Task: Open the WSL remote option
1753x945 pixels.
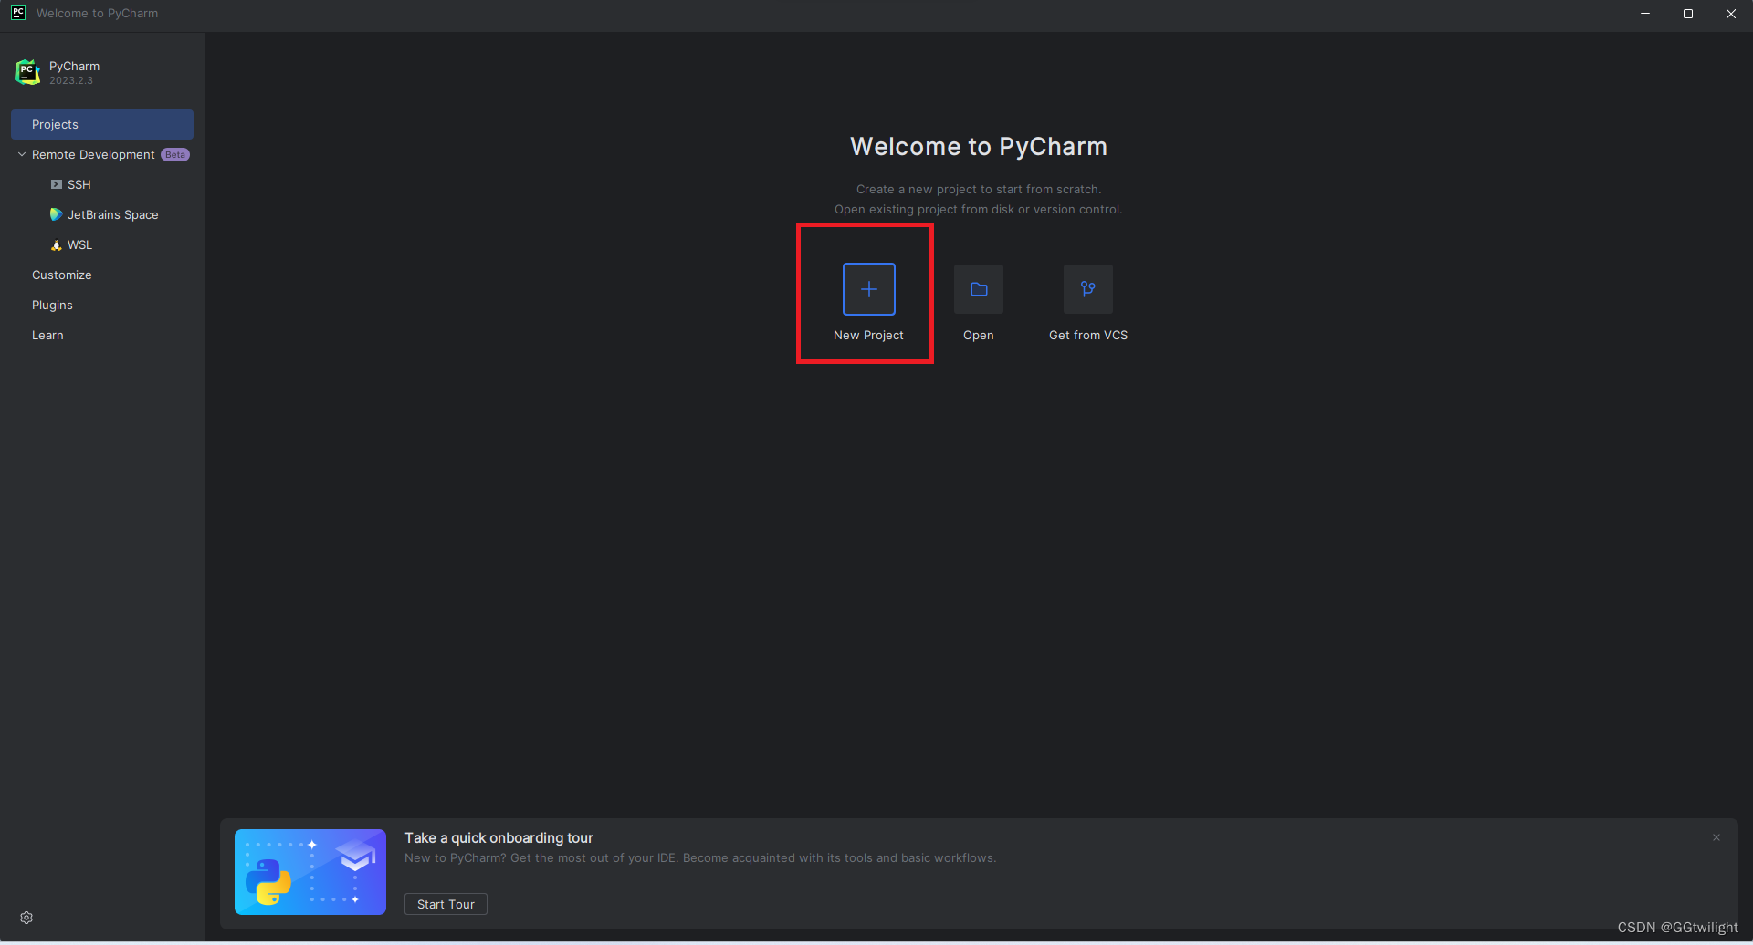Action: pos(79,244)
